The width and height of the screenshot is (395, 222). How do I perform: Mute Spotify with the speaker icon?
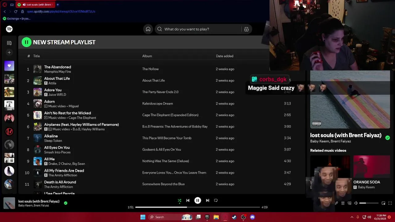tap(356, 203)
